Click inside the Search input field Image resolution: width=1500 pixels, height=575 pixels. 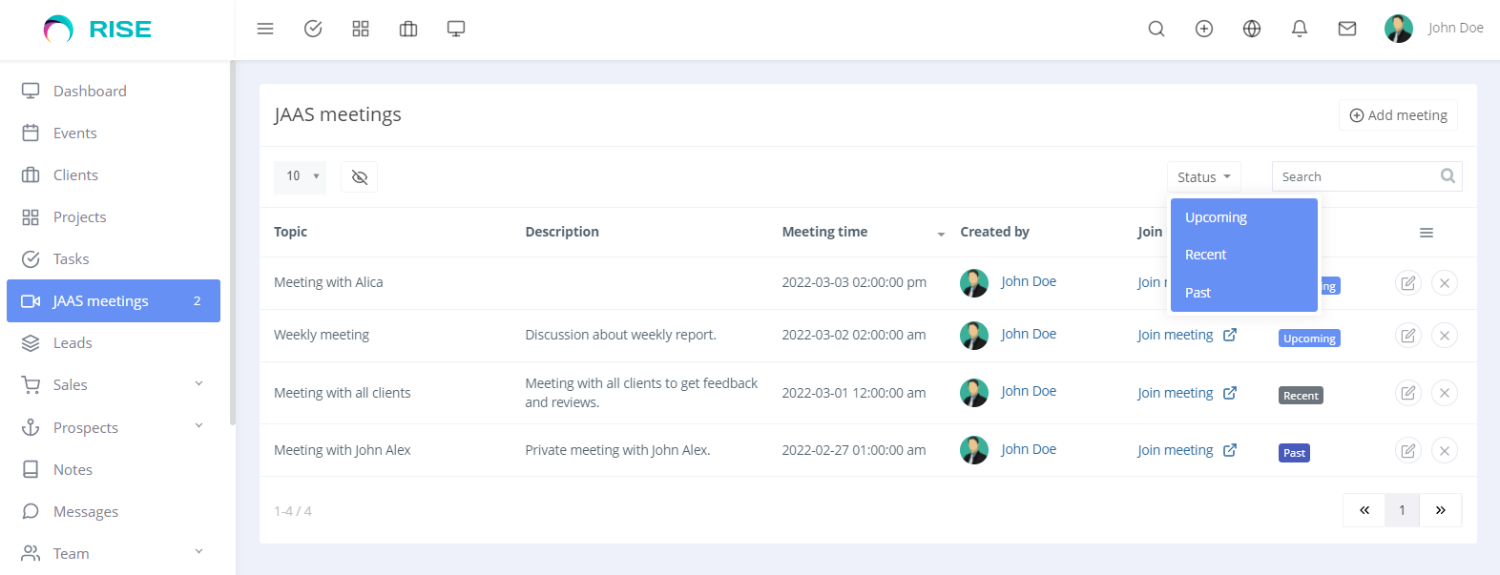point(1355,176)
